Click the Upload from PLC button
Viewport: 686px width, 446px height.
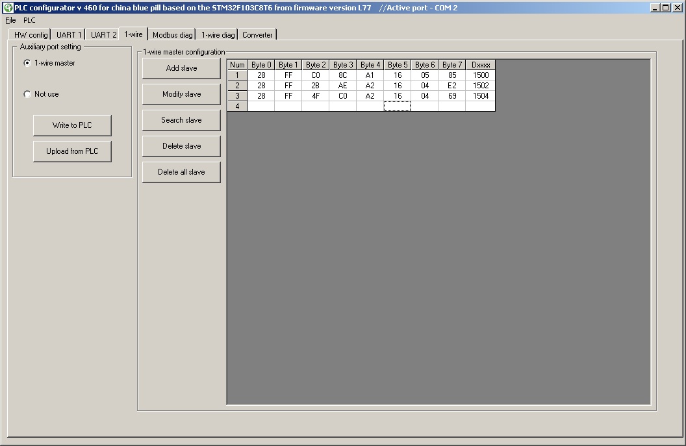click(x=72, y=151)
